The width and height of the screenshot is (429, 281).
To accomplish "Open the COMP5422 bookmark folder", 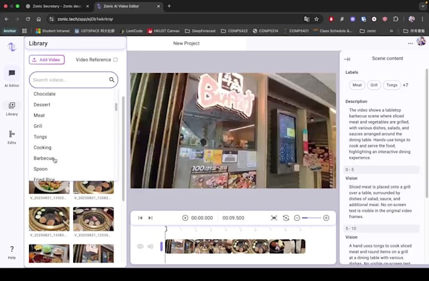I will coord(235,31).
